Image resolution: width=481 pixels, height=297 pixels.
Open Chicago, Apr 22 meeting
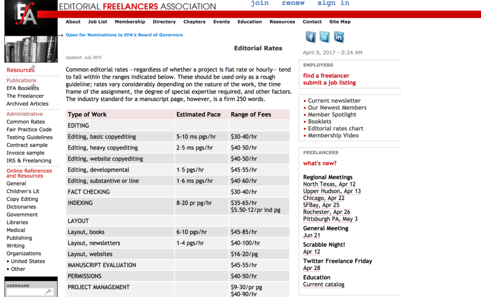coord(324,198)
